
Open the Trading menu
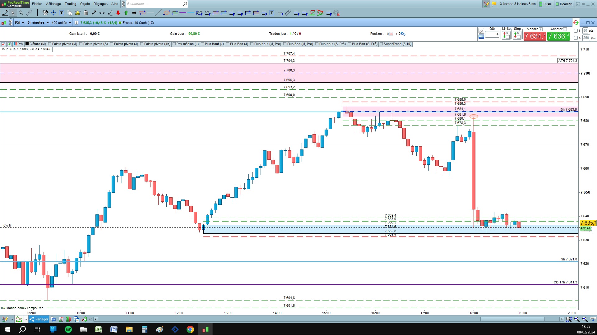(71, 4)
